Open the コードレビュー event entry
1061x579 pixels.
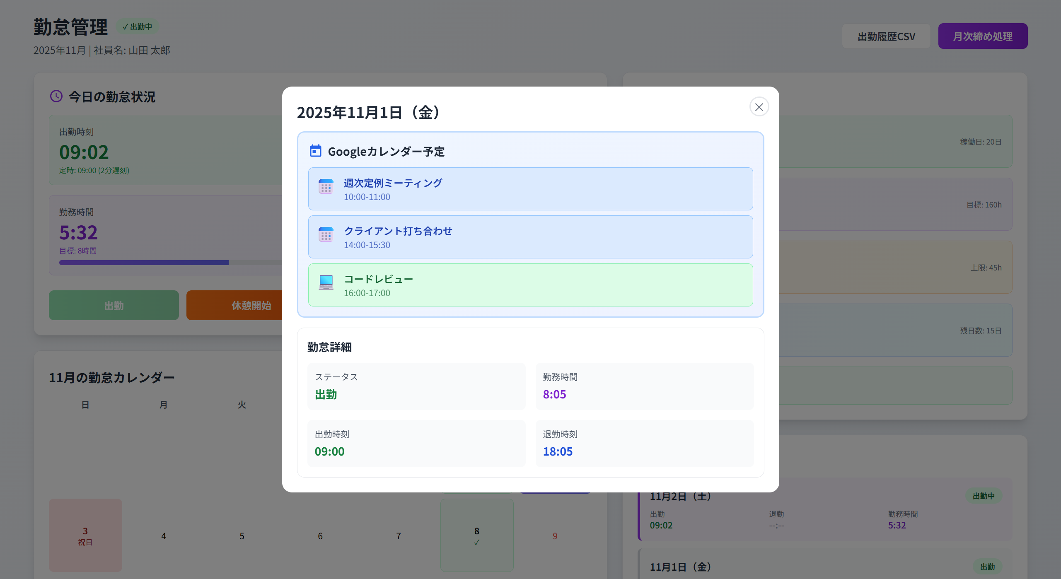pyautogui.click(x=530, y=285)
